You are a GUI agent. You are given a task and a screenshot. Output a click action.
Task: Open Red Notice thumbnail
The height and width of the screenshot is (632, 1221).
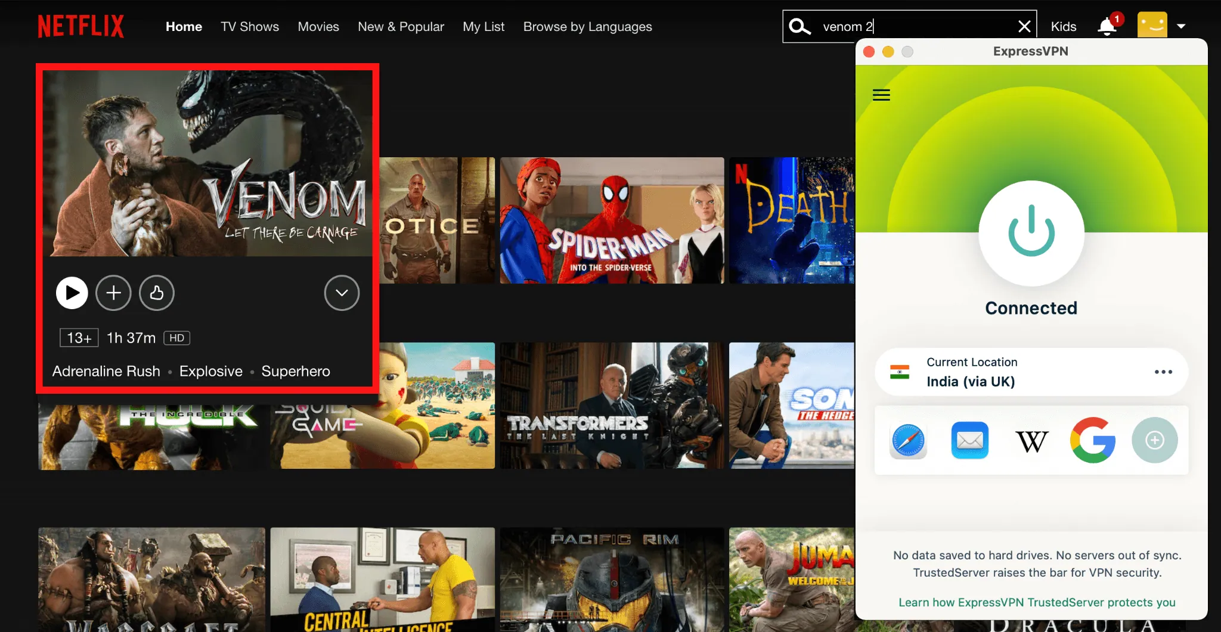[438, 220]
